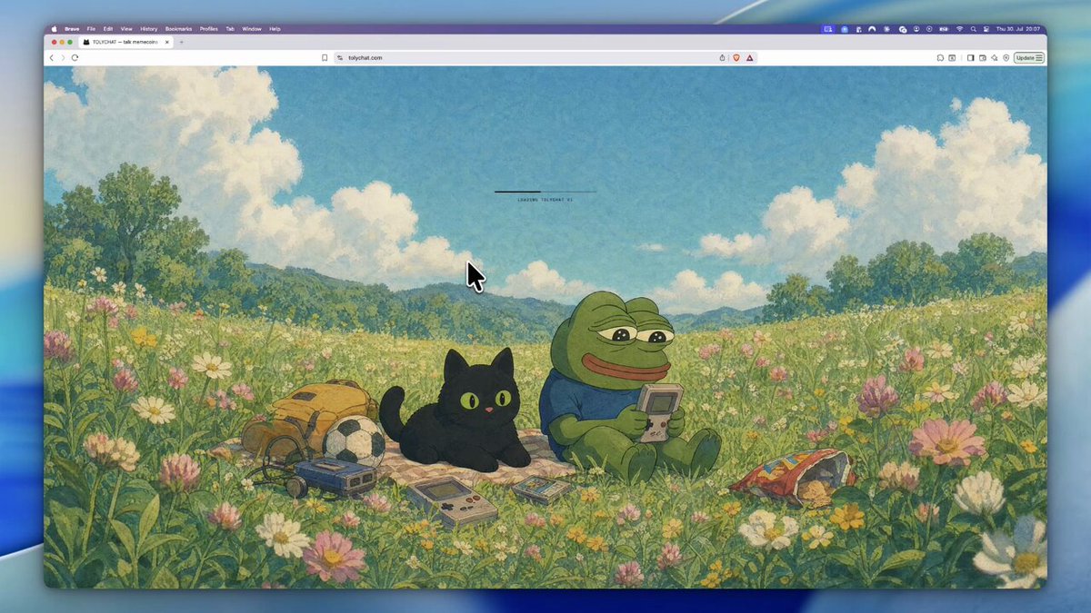
Task: Toggle the browser sidebar panel
Action: coord(970,57)
